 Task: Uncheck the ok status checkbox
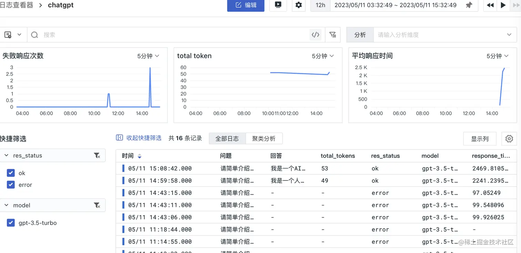coord(11,173)
